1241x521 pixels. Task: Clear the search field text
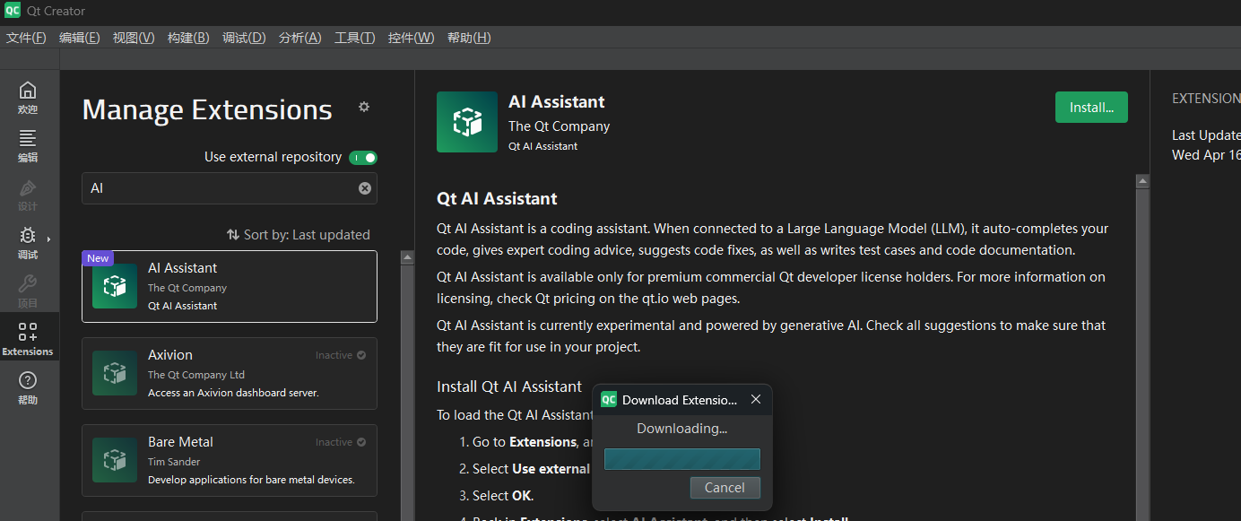click(x=365, y=188)
